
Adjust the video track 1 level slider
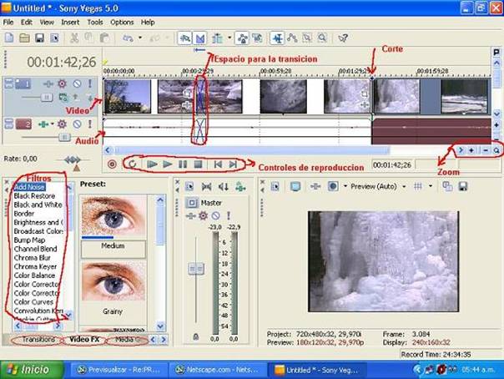(47, 98)
